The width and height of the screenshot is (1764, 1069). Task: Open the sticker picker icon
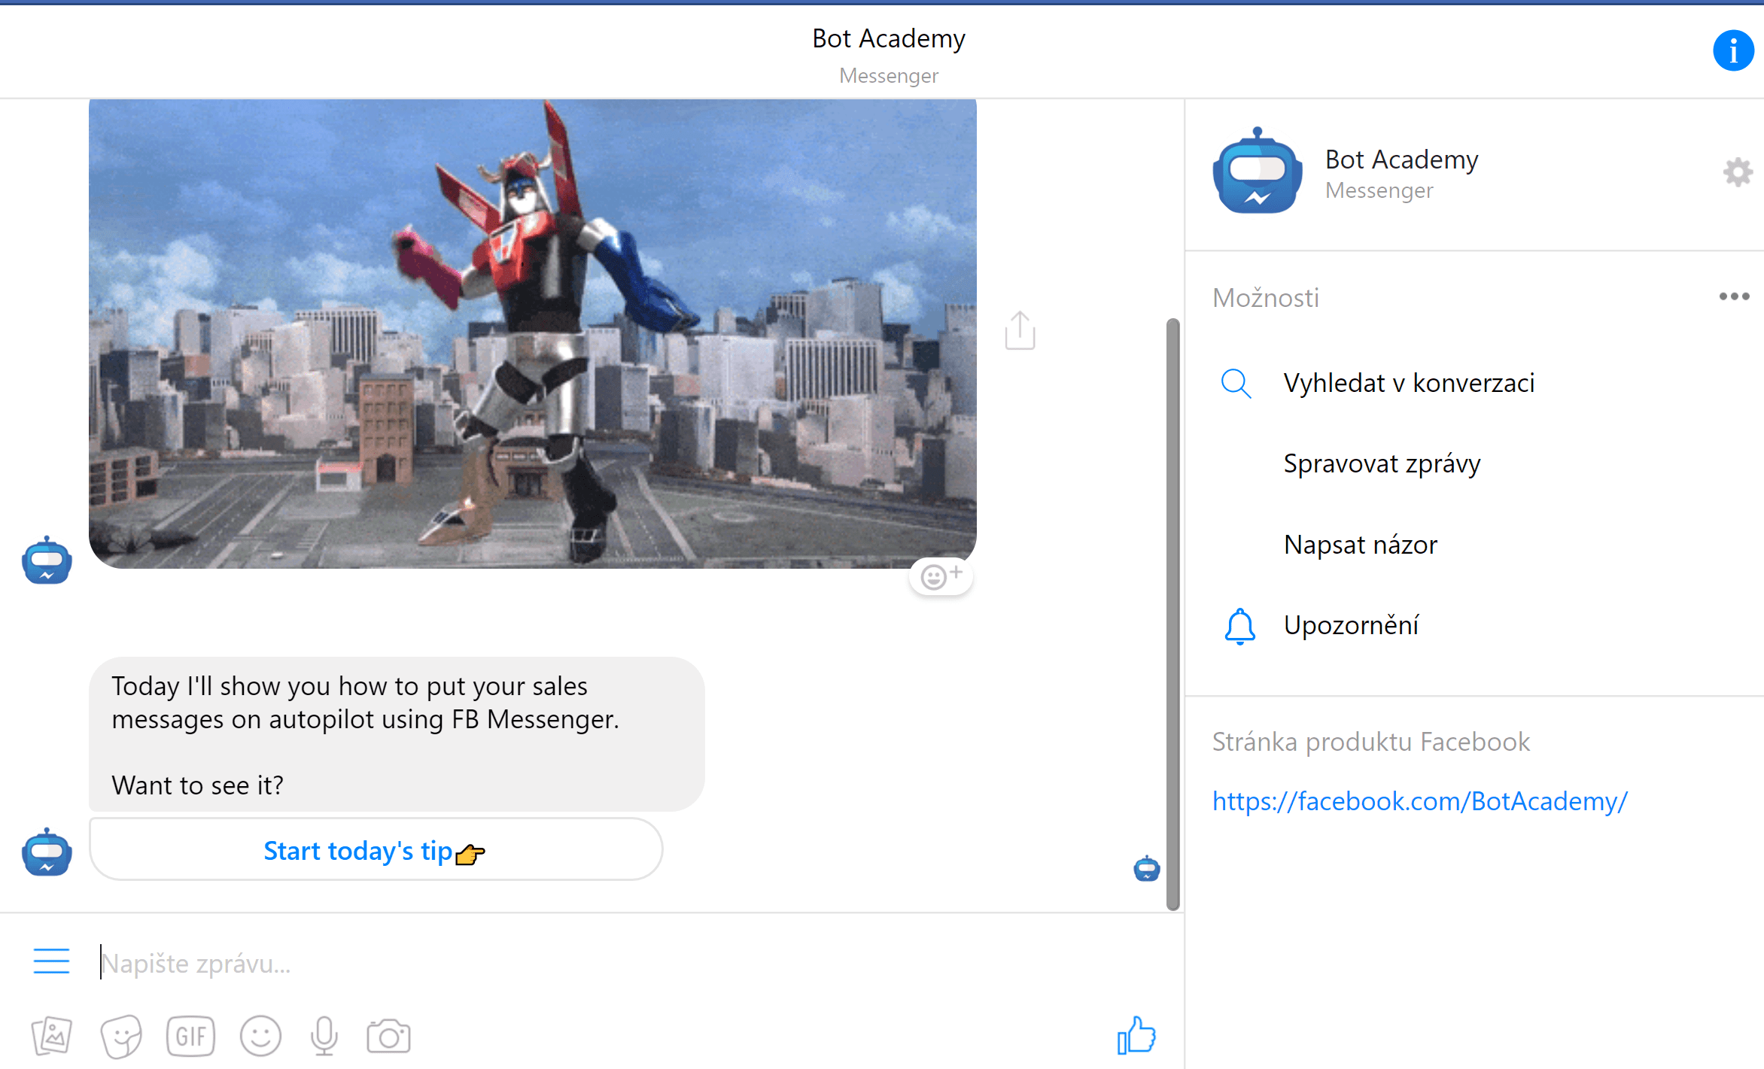tap(121, 1037)
